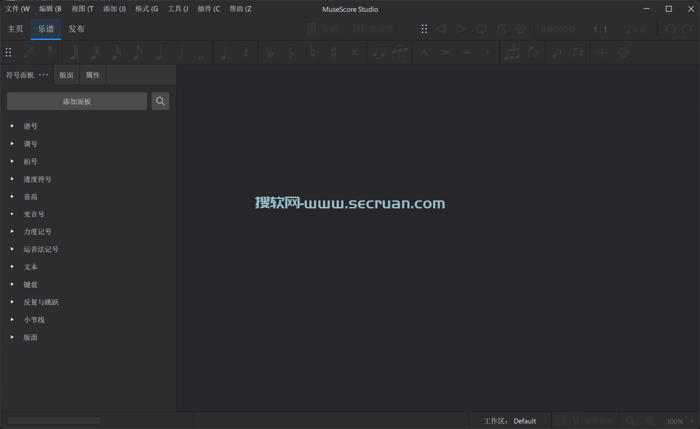
Task: Insert a tuplet
Action: [x=512, y=52]
